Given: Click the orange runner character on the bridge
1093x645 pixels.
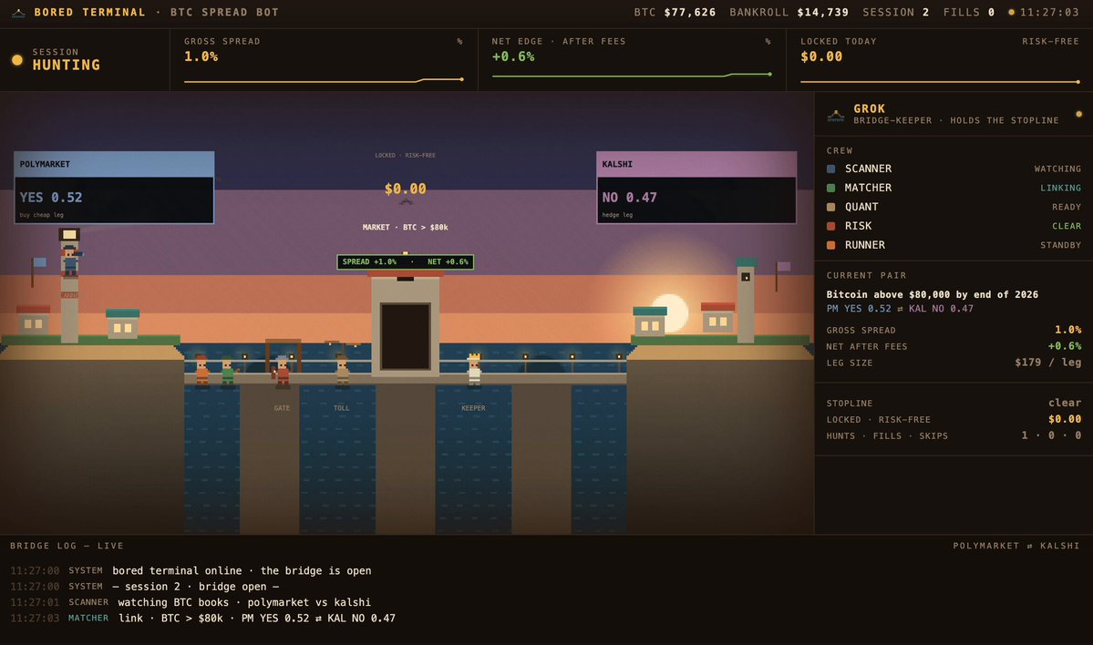Looking at the screenshot, I should [202, 370].
